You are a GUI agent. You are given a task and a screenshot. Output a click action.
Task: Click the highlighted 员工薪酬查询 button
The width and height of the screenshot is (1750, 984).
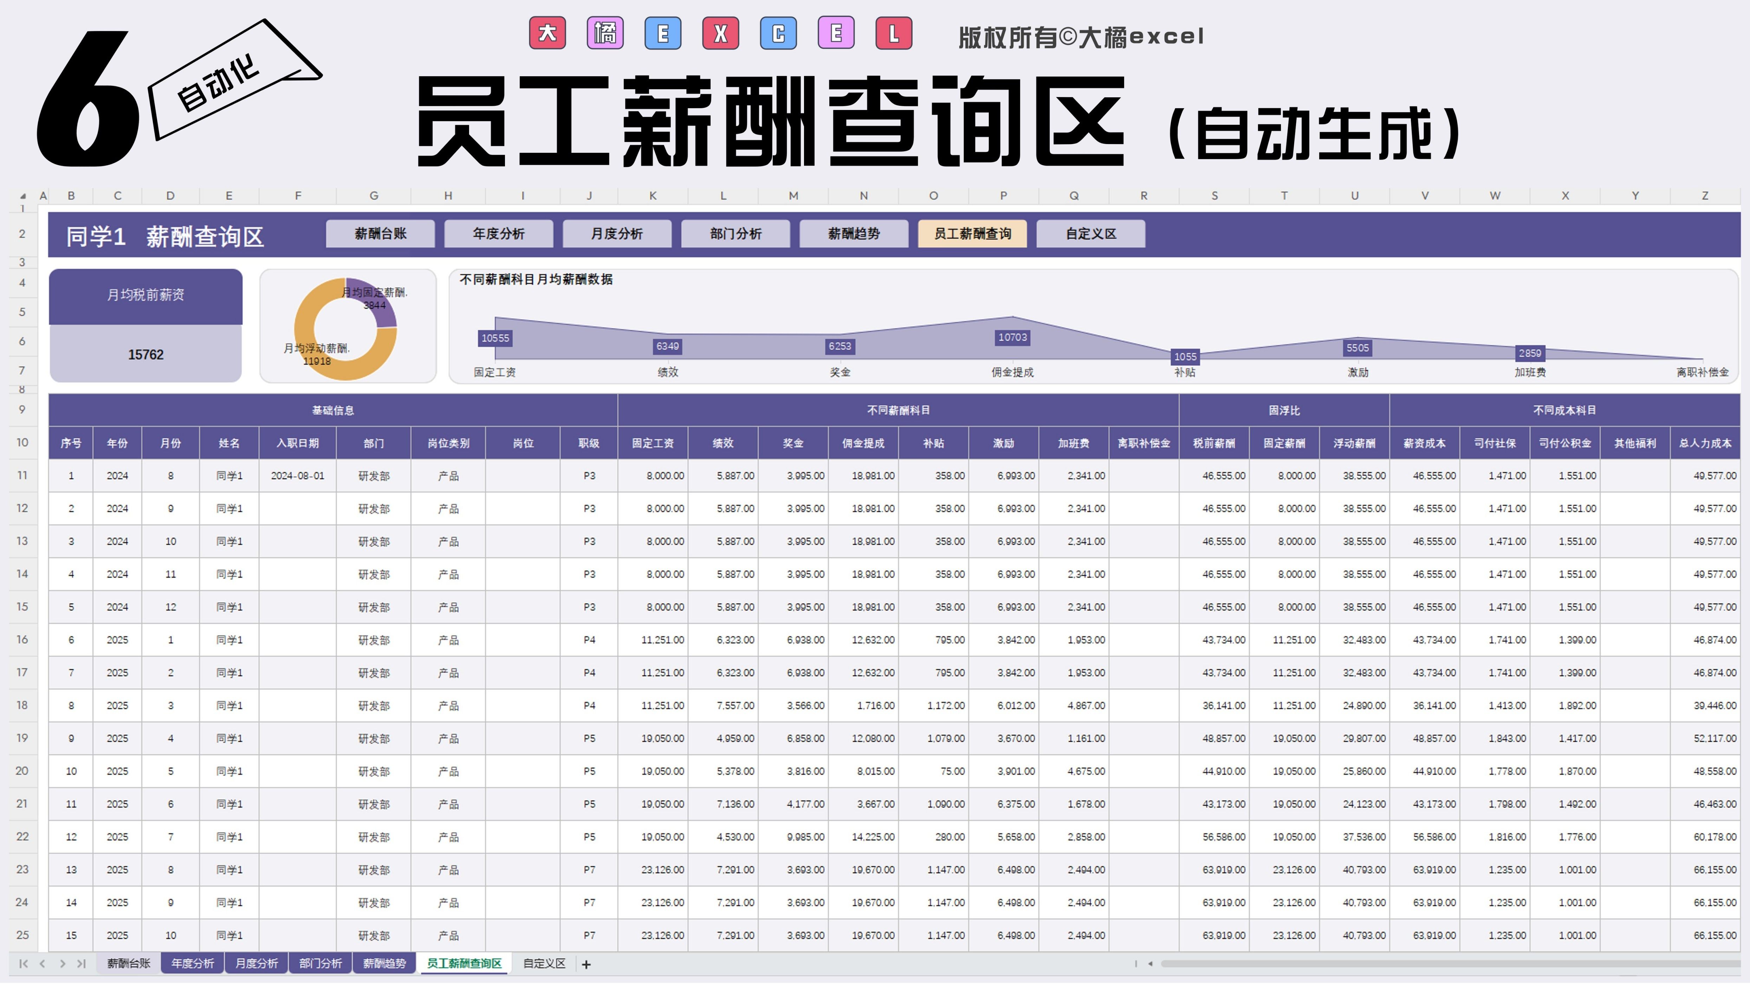[x=972, y=234]
